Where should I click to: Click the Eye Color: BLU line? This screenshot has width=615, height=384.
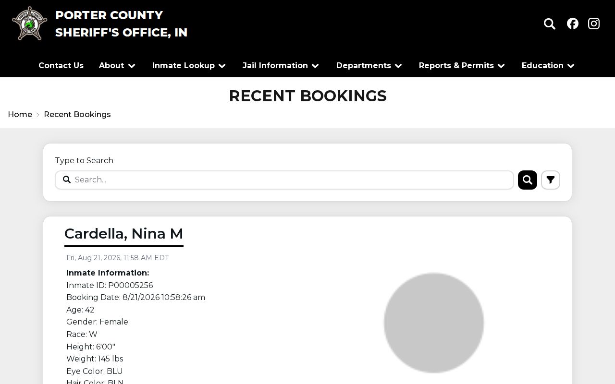(95, 371)
